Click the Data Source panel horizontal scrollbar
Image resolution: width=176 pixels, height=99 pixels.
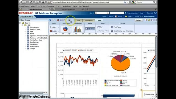click(31, 93)
